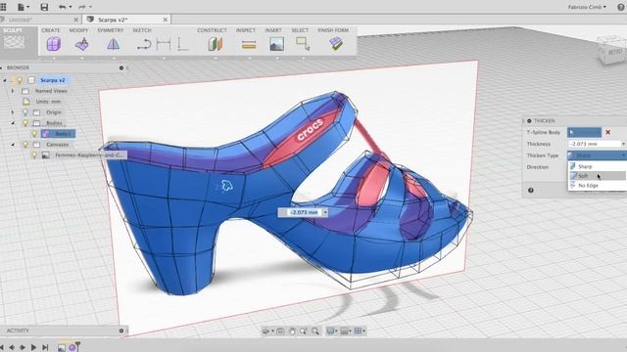Select the Femmes-Raspberry canvas item
This screenshot has height=352, width=627.
(x=90, y=154)
